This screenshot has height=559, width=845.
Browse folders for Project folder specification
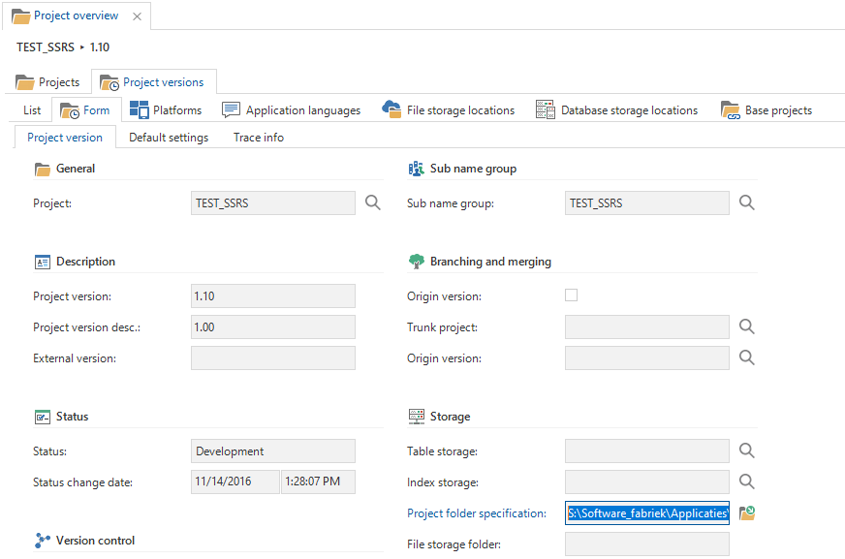point(747,512)
